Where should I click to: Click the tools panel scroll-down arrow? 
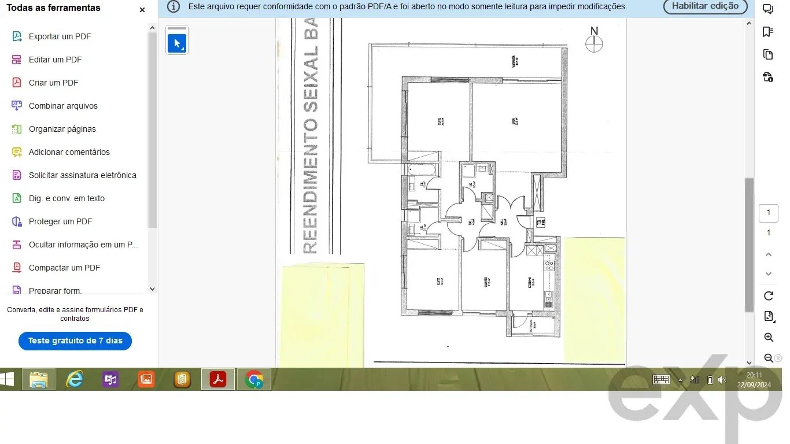click(x=153, y=289)
